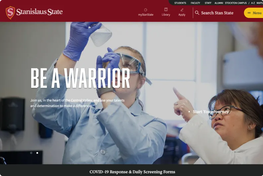This screenshot has width=263, height=176.
Task: Open the A-Z index link
Action: (x=253, y=3)
